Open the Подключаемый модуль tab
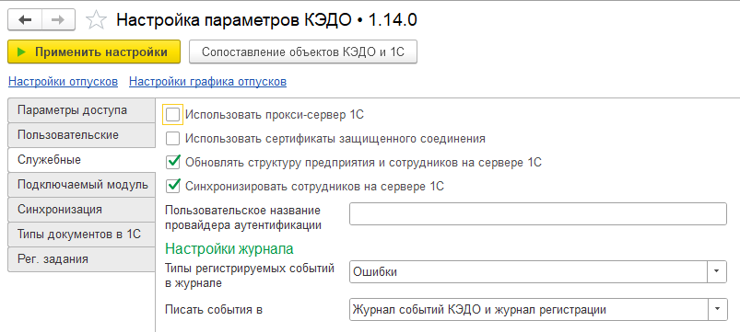740x332 pixels. coord(82,185)
